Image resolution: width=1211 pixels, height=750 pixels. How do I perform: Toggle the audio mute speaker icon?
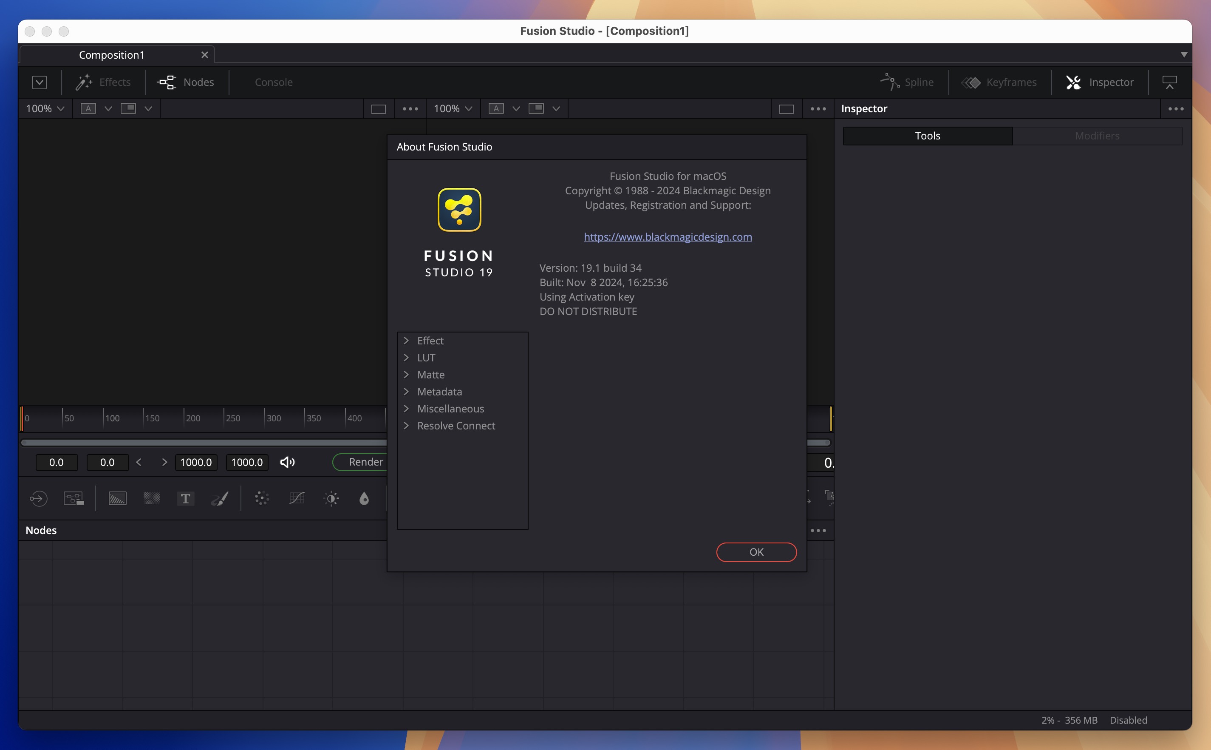click(x=286, y=461)
